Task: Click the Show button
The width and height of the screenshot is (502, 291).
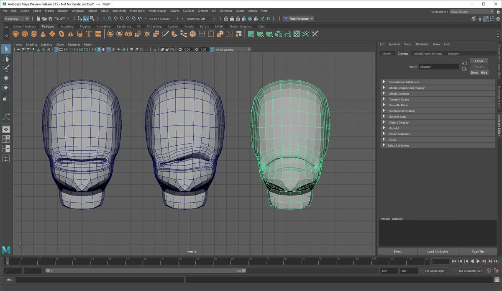Action: pos(474,72)
